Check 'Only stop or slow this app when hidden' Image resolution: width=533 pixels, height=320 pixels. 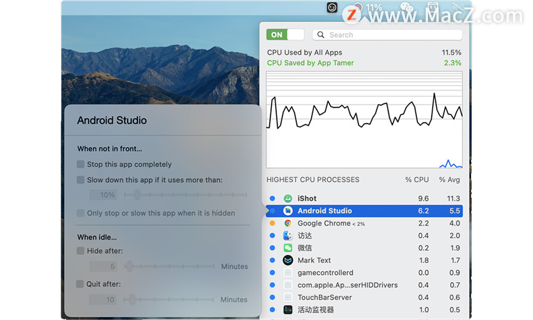[80, 213]
